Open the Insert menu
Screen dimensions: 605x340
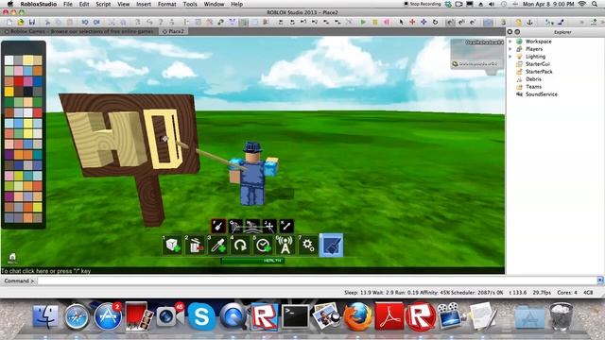(144, 4)
